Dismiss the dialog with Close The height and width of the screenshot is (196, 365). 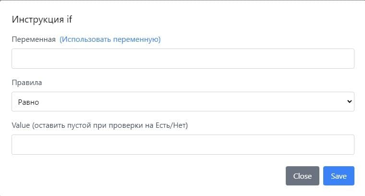(x=302, y=176)
